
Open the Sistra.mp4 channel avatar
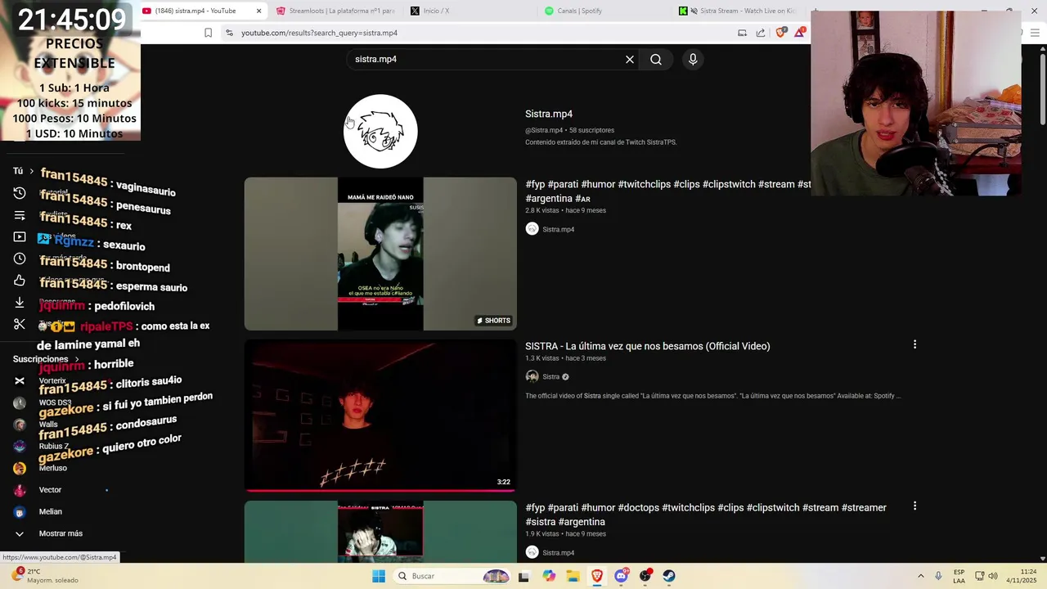click(380, 131)
